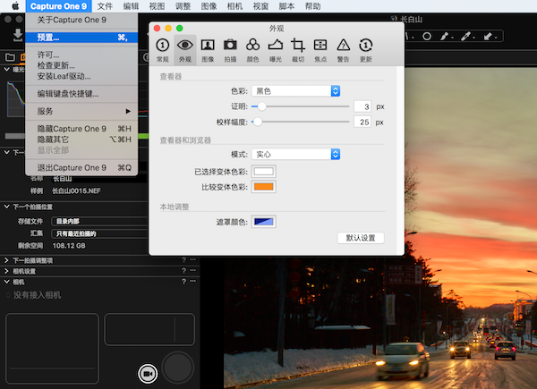Open the 常规 (General) preferences icon
Viewport: 537px width, 389px height.
[162, 48]
